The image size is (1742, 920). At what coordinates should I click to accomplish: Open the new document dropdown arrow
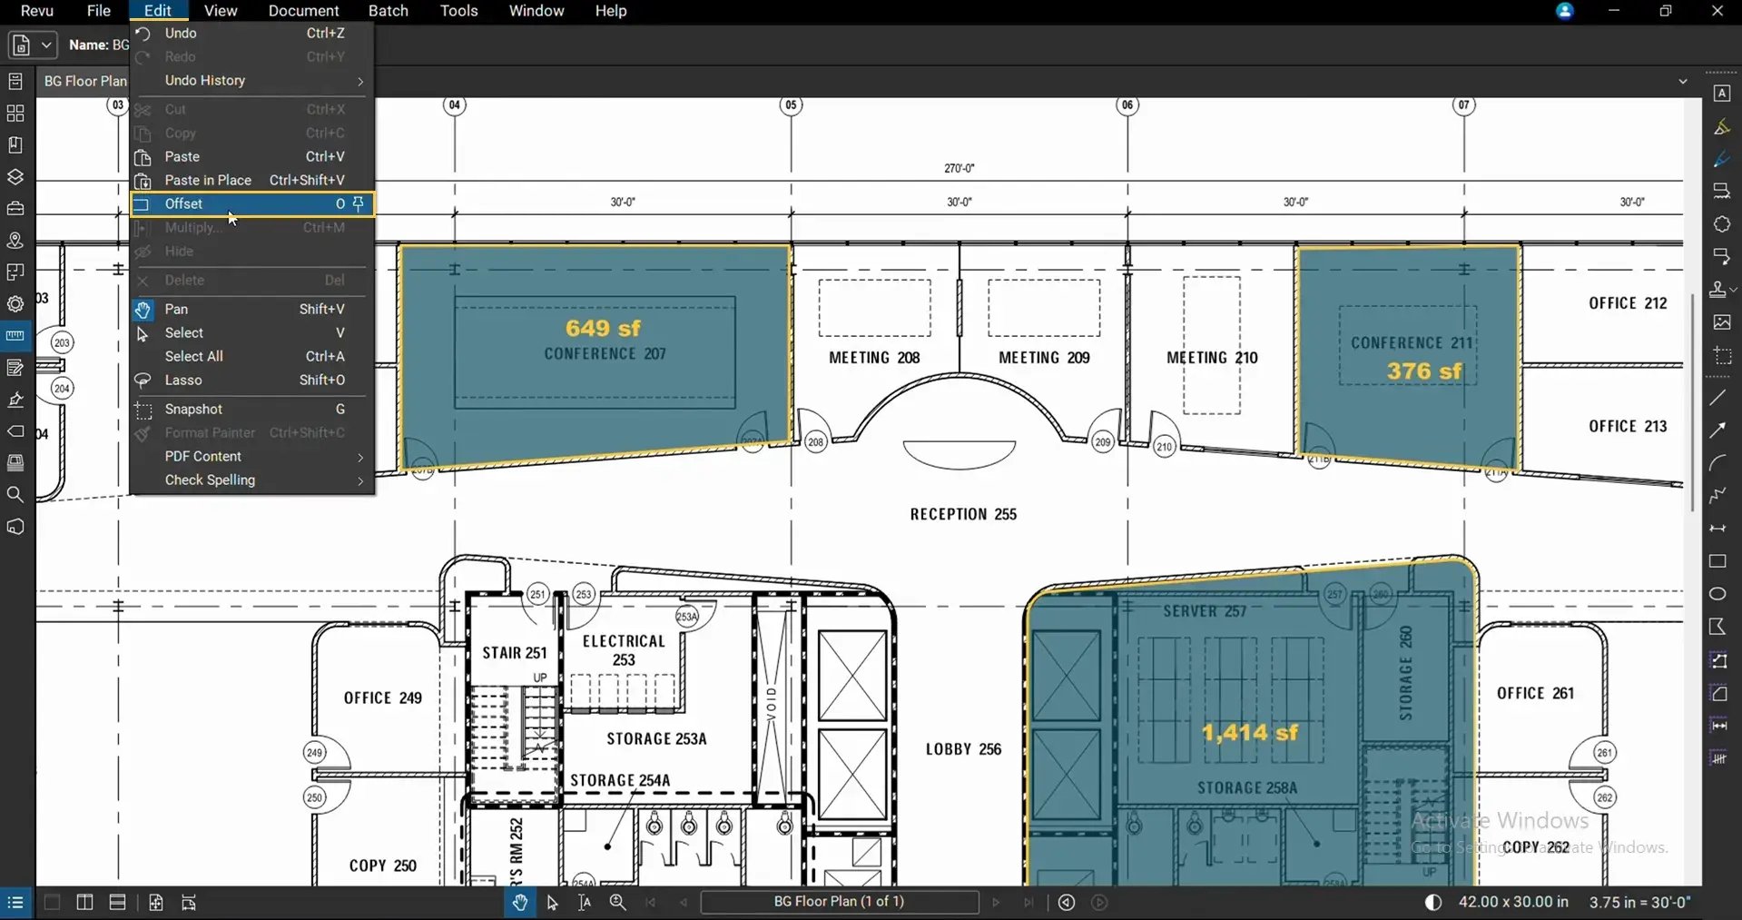tap(46, 45)
